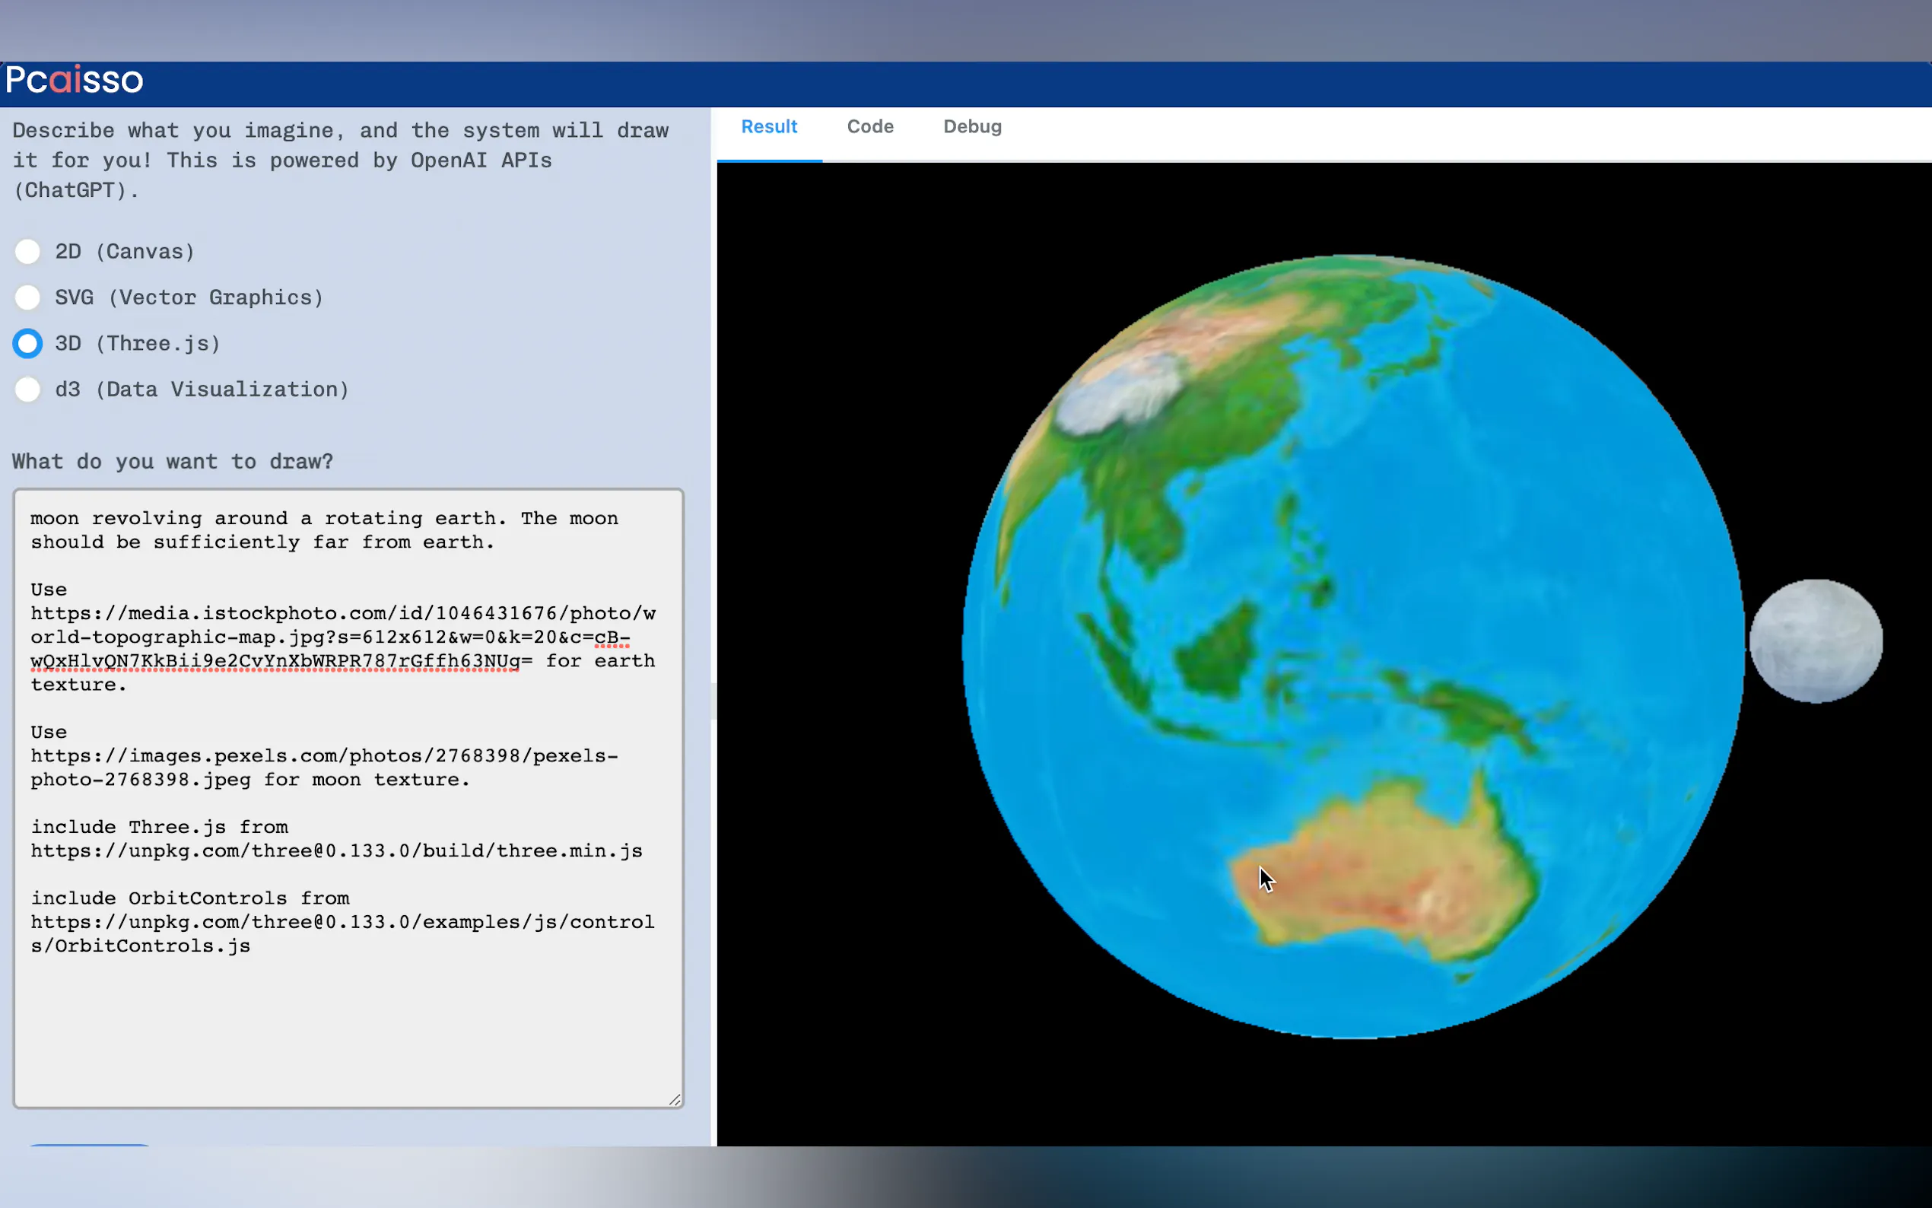1932x1208 pixels.
Task: Choose the SVG (Vector Graphics) radio option
Action: (28, 297)
